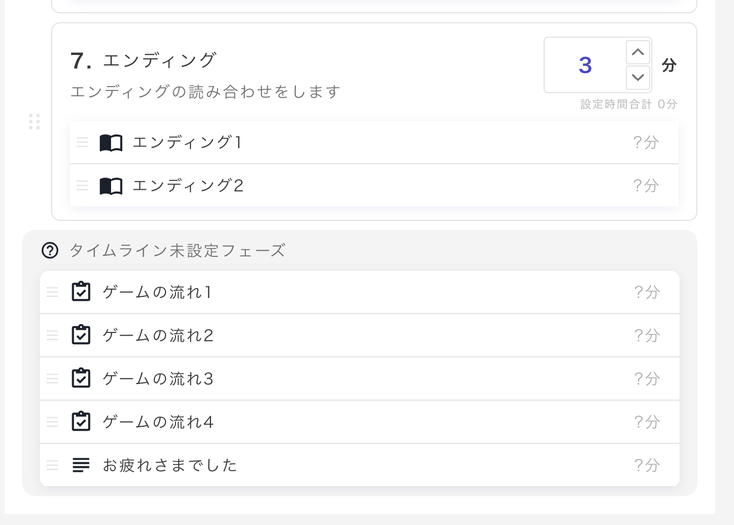
Task: Click the minutes input field showing 3
Action: click(x=585, y=65)
